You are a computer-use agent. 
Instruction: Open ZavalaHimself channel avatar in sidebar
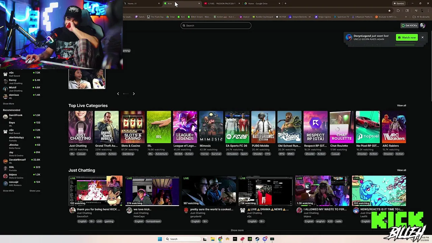tap(5, 161)
